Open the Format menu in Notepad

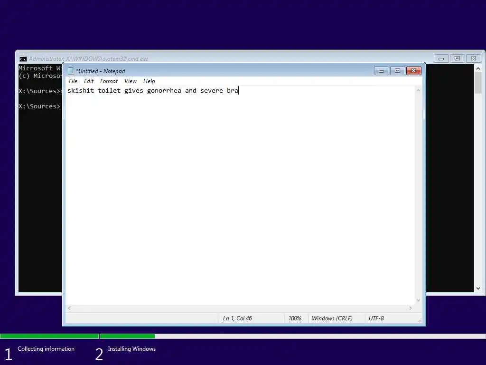pos(109,81)
